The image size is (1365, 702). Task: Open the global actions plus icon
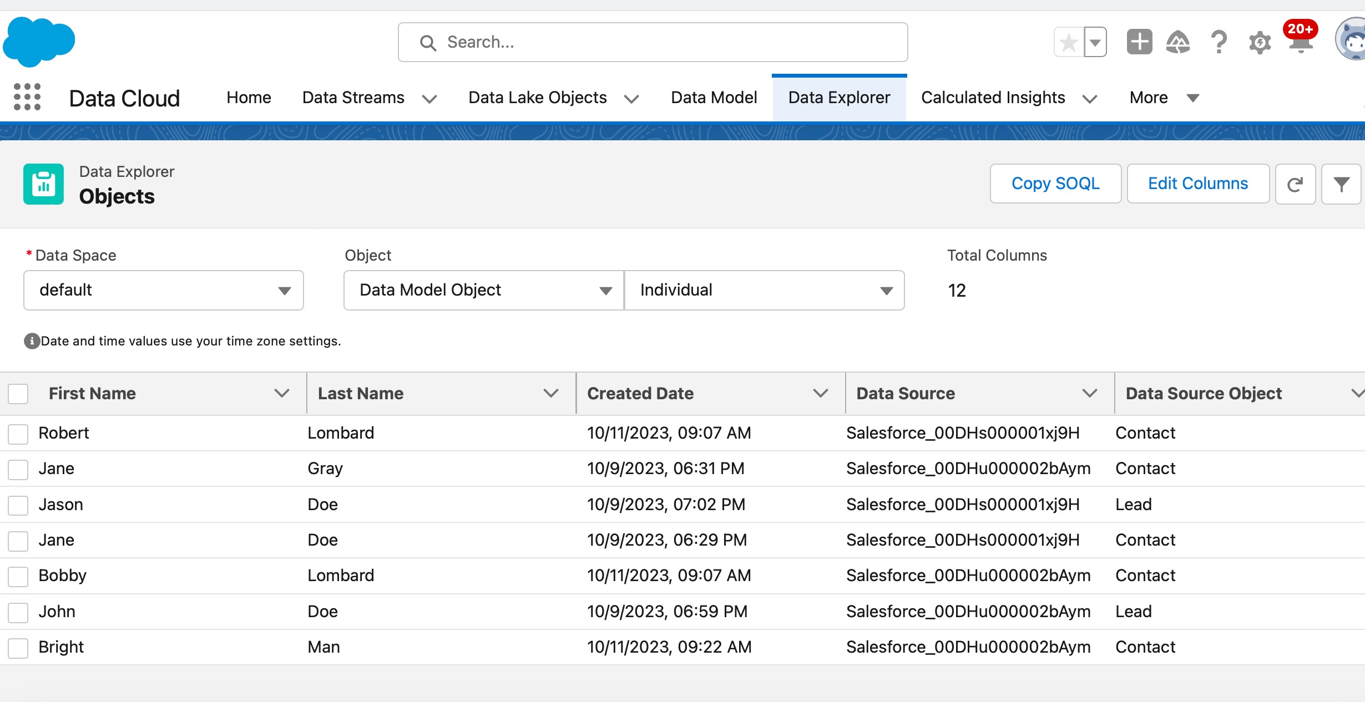[x=1140, y=42]
